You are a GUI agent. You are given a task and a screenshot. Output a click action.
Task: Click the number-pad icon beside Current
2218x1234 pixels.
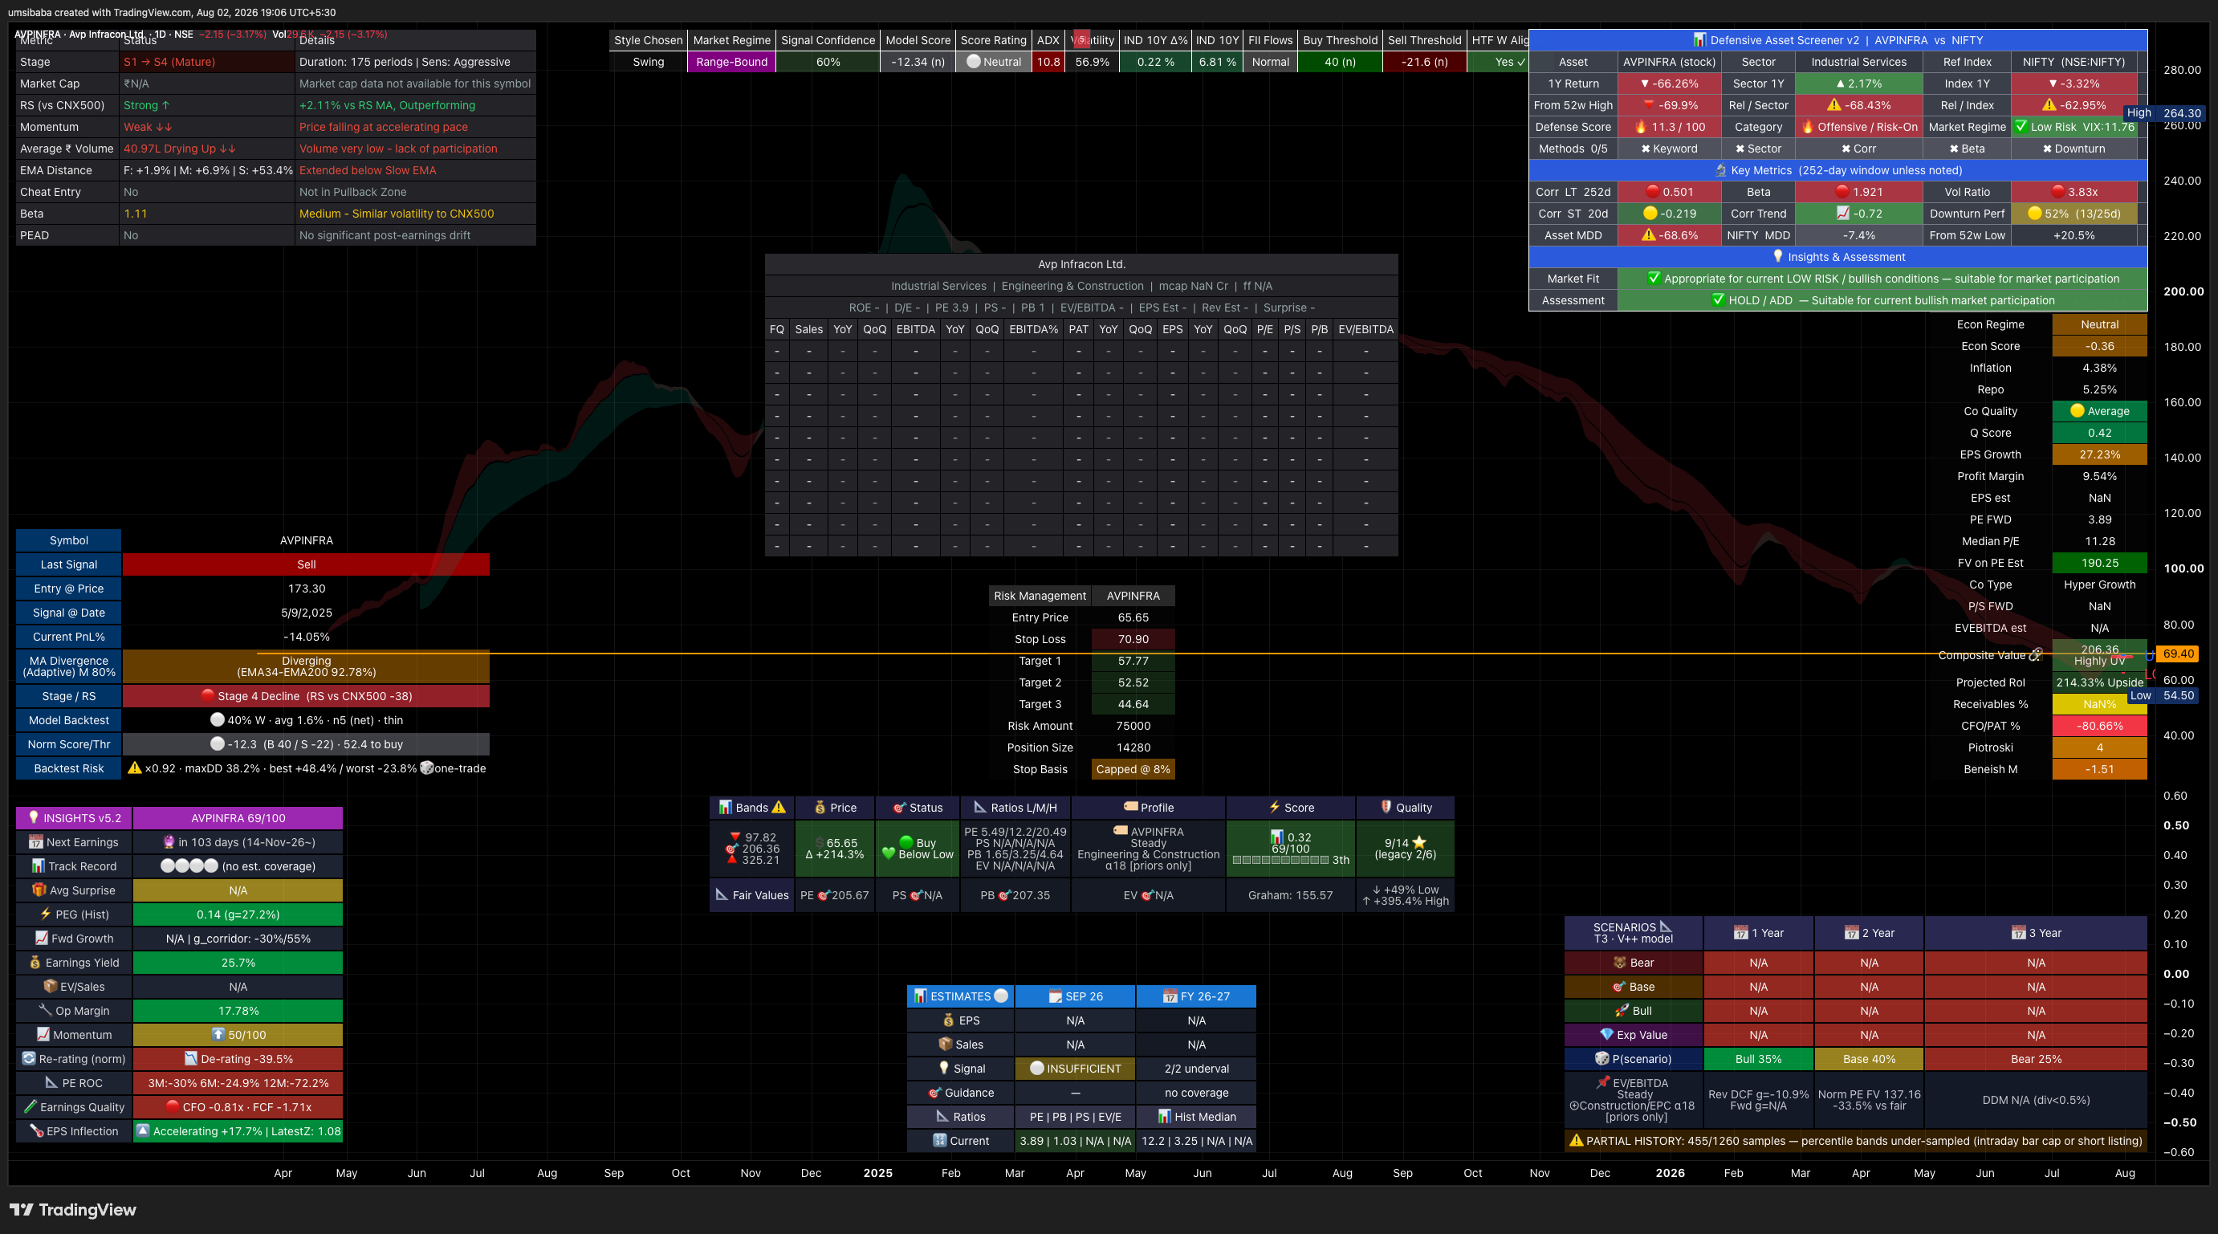coord(939,1140)
